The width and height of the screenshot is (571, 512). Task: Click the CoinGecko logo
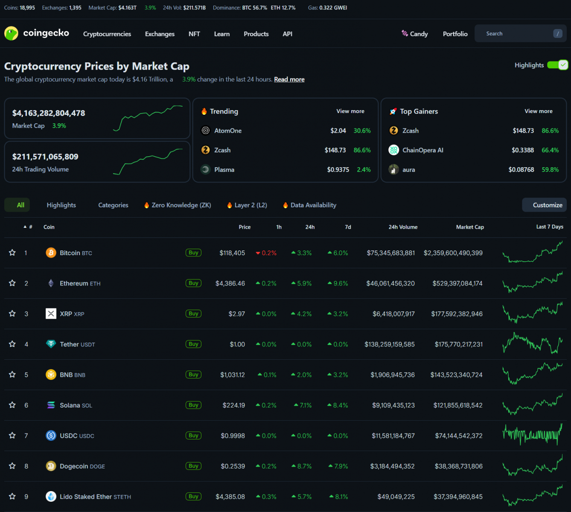tap(37, 33)
